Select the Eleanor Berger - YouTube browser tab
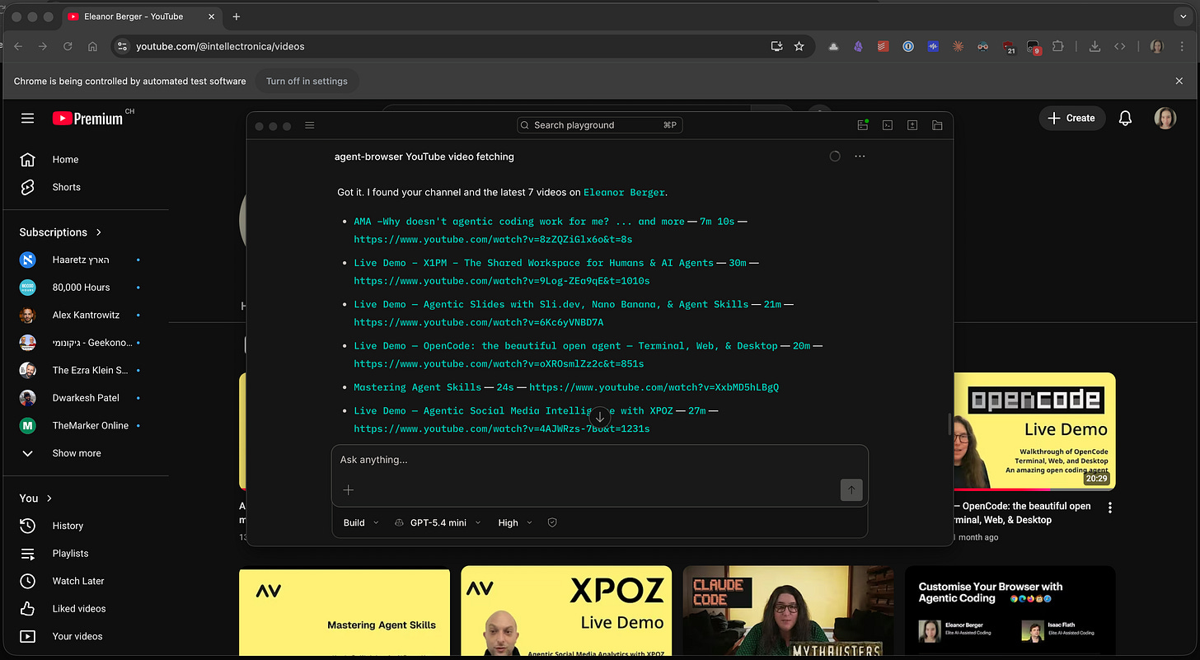The height and width of the screenshot is (660, 1200). pyautogui.click(x=138, y=16)
